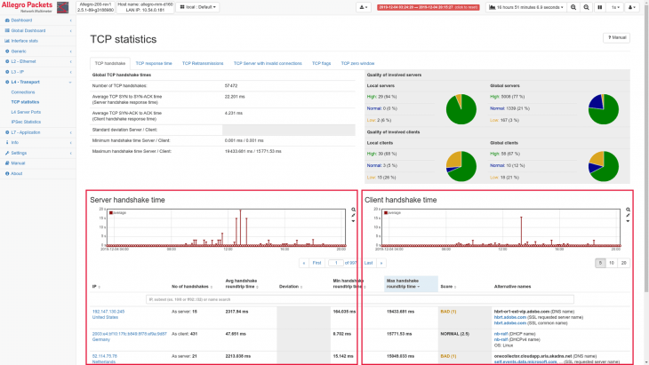Switch to the TCP response time tab

[154, 64]
